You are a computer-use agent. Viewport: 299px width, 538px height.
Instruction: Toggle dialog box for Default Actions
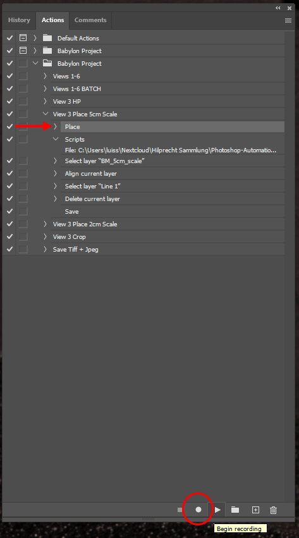click(23, 38)
